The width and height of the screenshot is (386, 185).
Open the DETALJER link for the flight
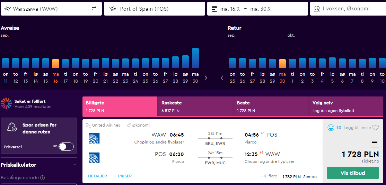[97, 176]
